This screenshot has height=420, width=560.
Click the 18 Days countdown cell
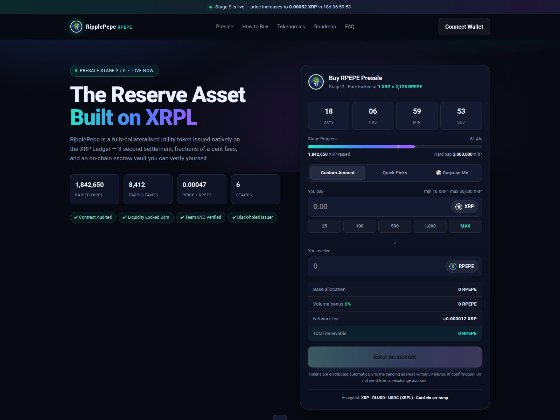[329, 116]
